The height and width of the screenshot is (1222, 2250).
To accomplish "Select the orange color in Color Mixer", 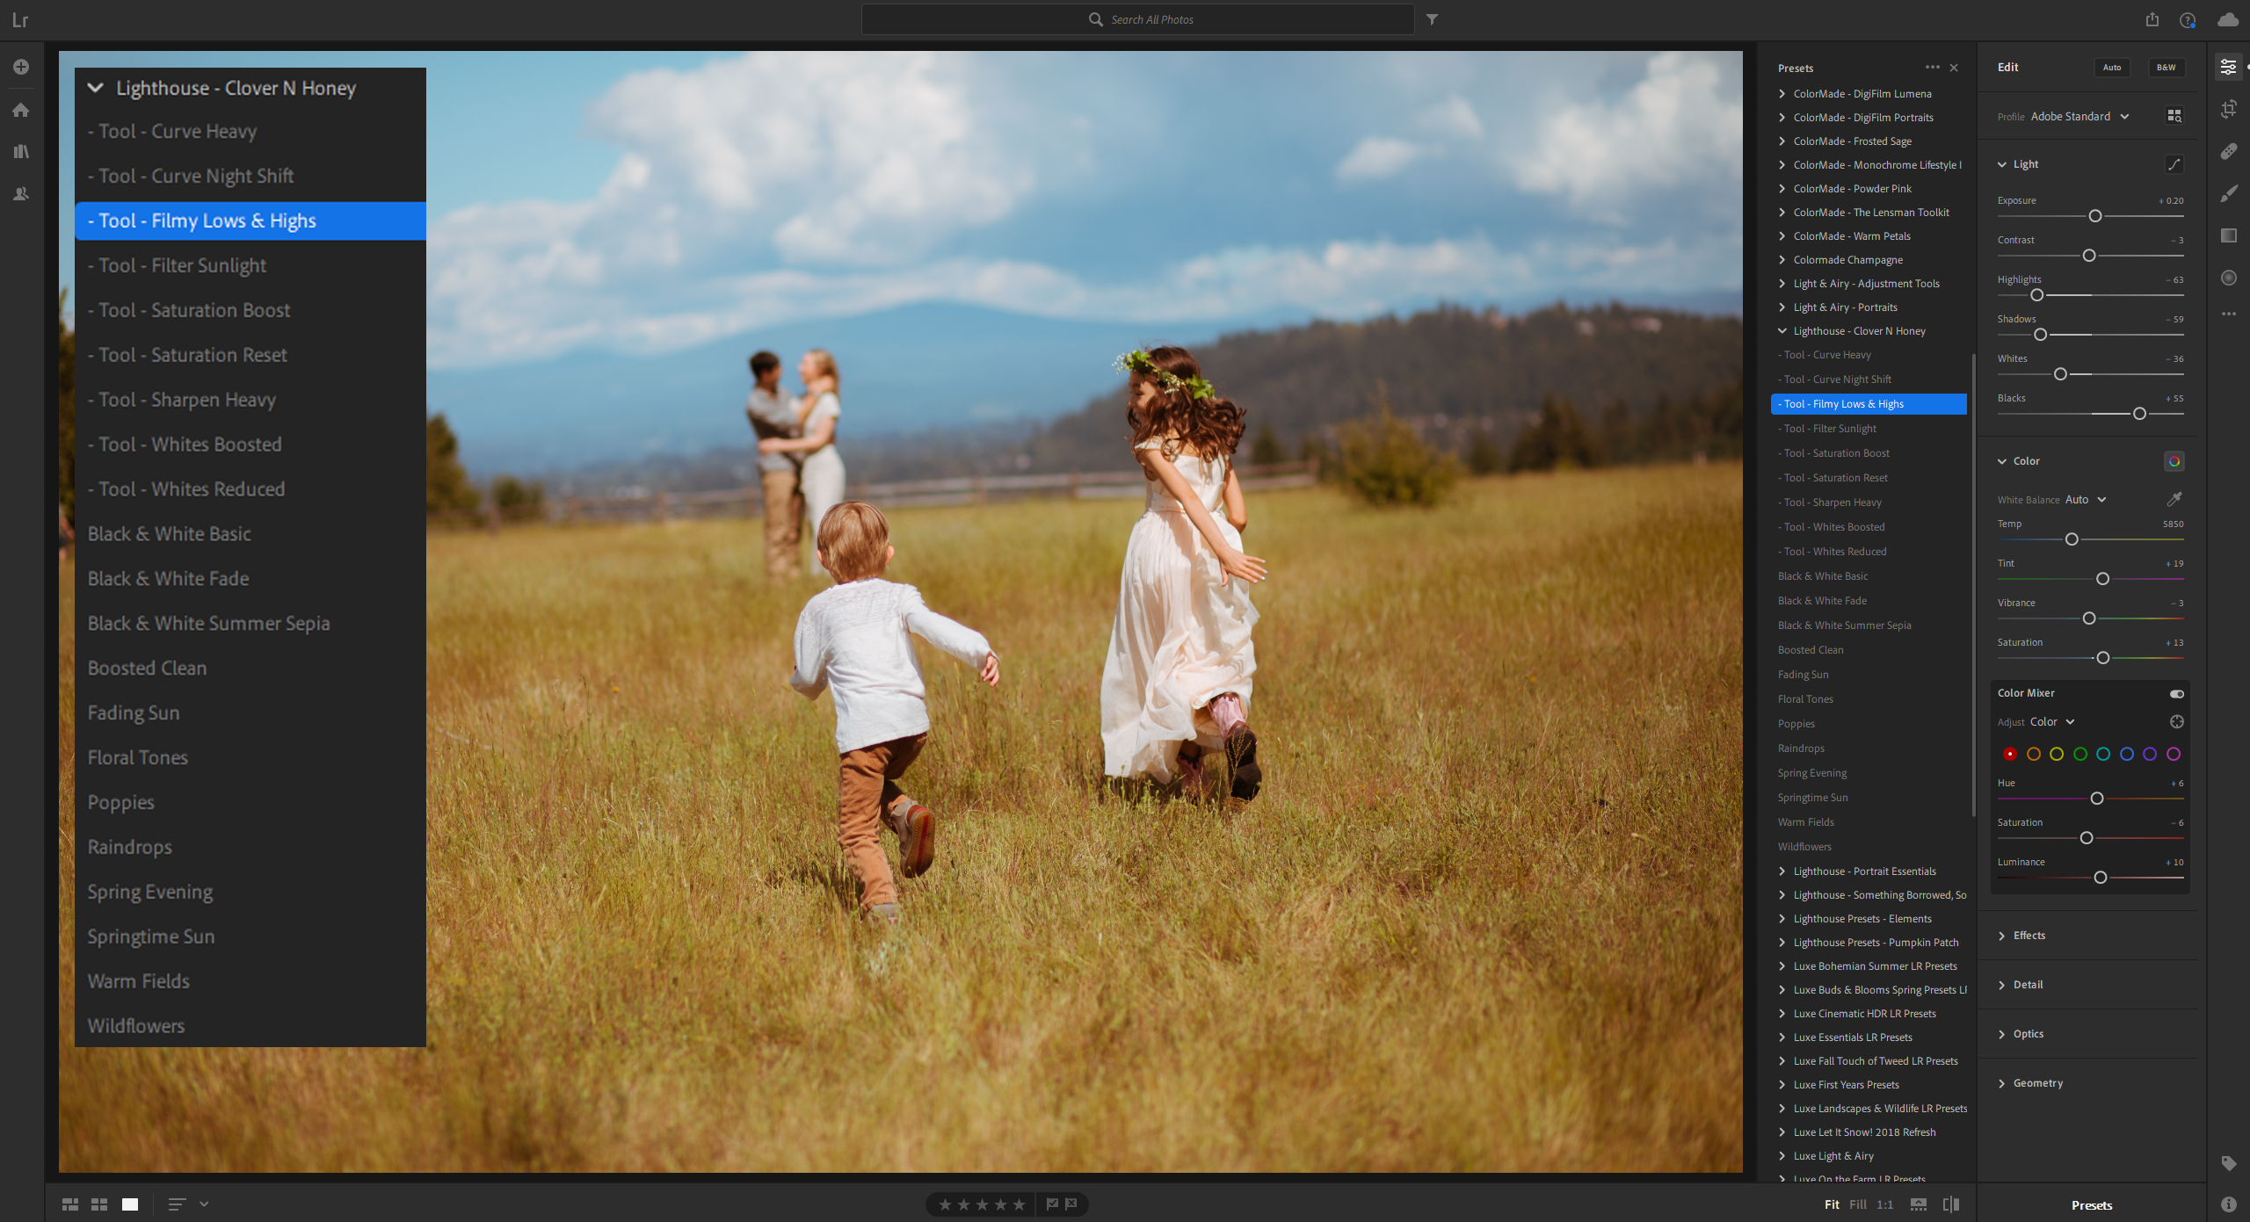I will point(2034,754).
